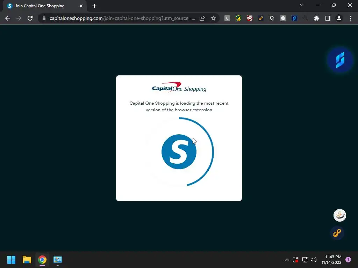Open the orange infinity-loop extension in toolbar
Image resolution: width=358 pixels, height=268 pixels.
pos(261,18)
